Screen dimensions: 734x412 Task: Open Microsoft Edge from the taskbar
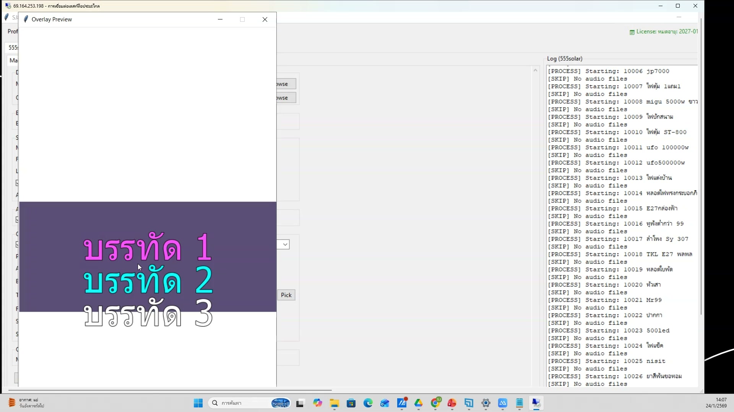[368, 403]
